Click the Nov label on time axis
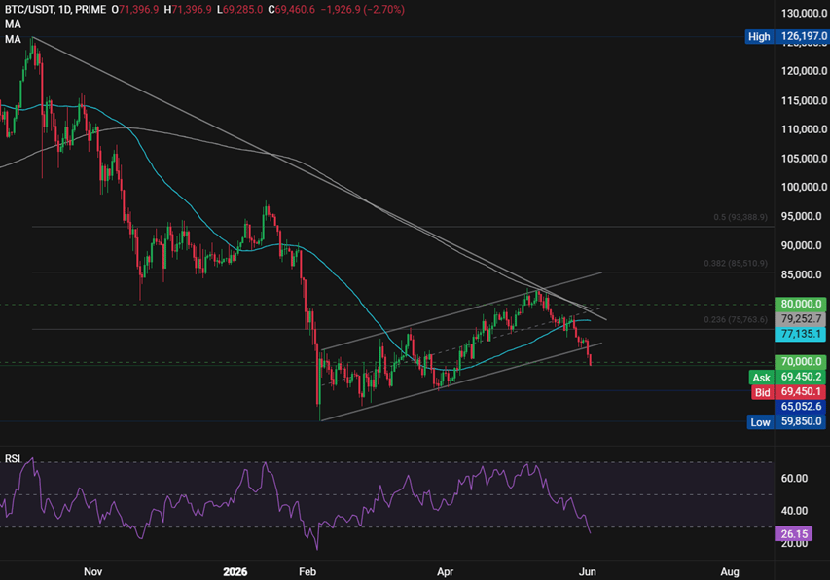 click(92, 572)
